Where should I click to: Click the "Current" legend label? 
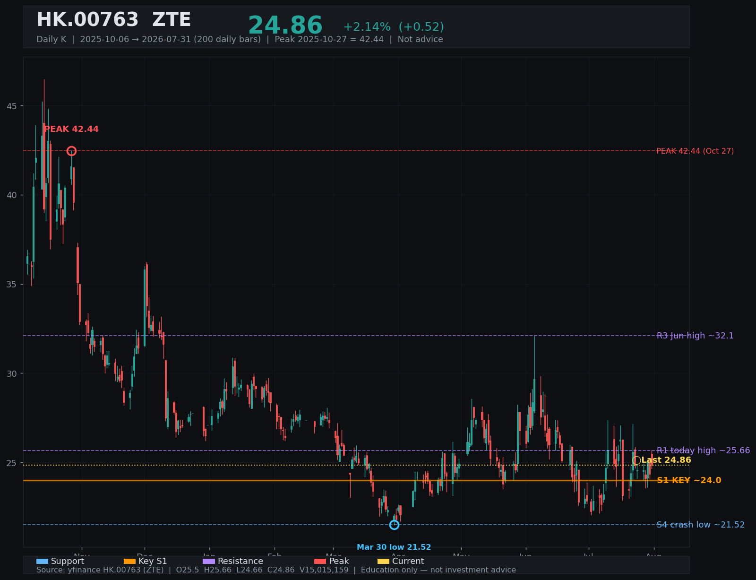408,561
